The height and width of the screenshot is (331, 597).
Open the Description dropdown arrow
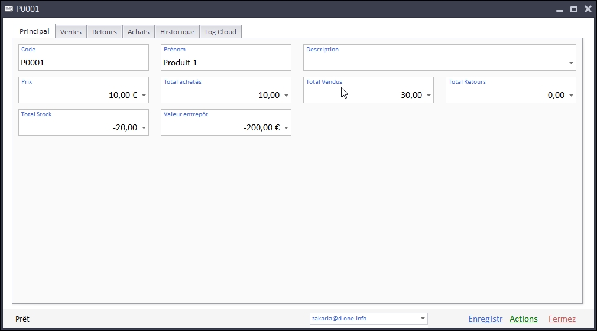571,63
